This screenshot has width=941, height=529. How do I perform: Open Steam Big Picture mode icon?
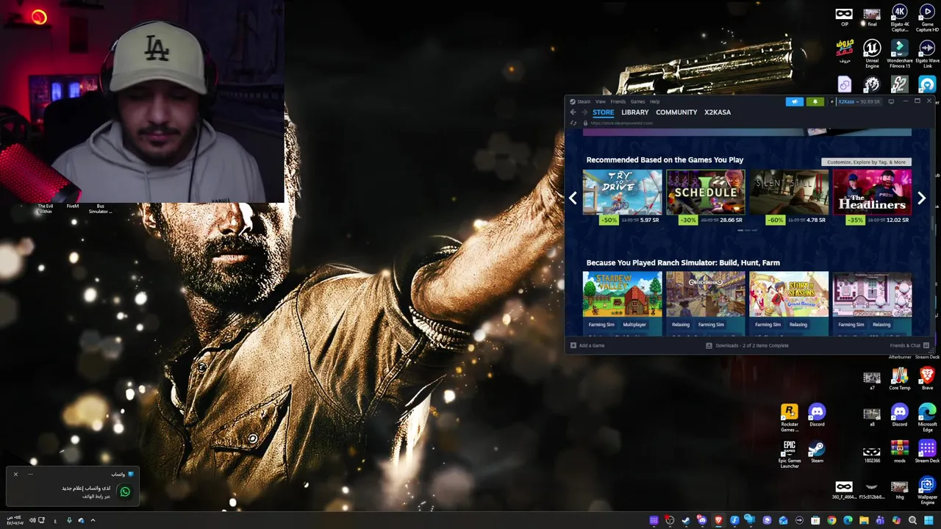[x=891, y=101]
